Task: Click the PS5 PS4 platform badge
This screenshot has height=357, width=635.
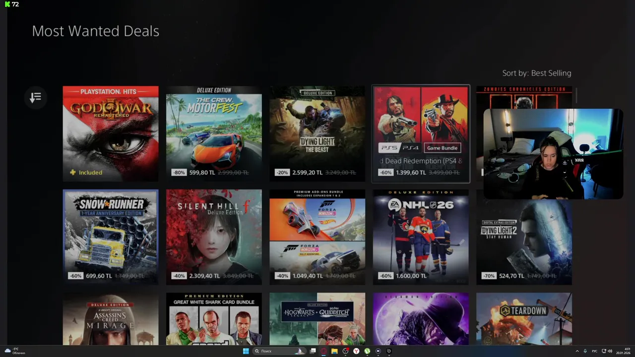Action: click(x=399, y=148)
